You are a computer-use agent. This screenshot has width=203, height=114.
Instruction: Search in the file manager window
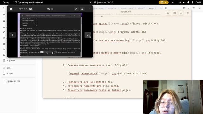click(x=166, y=8)
